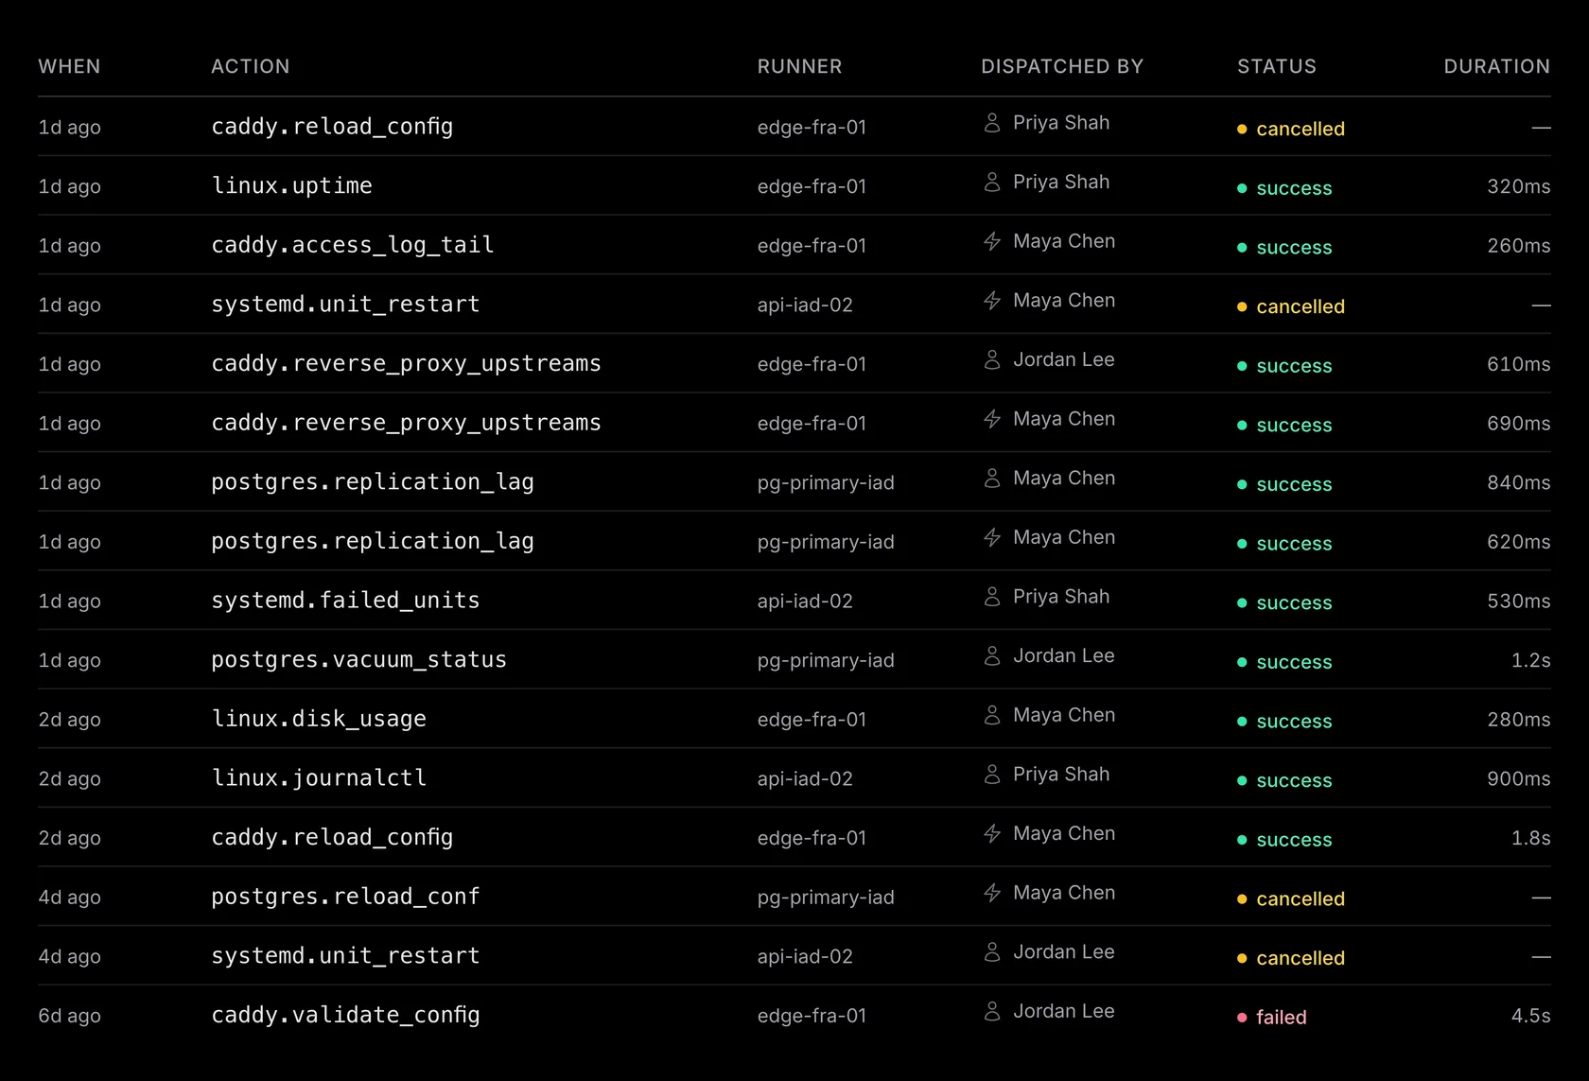This screenshot has height=1081, width=1589.
Task: Click the user icon in the systemd.failed_units row
Action: click(992, 597)
